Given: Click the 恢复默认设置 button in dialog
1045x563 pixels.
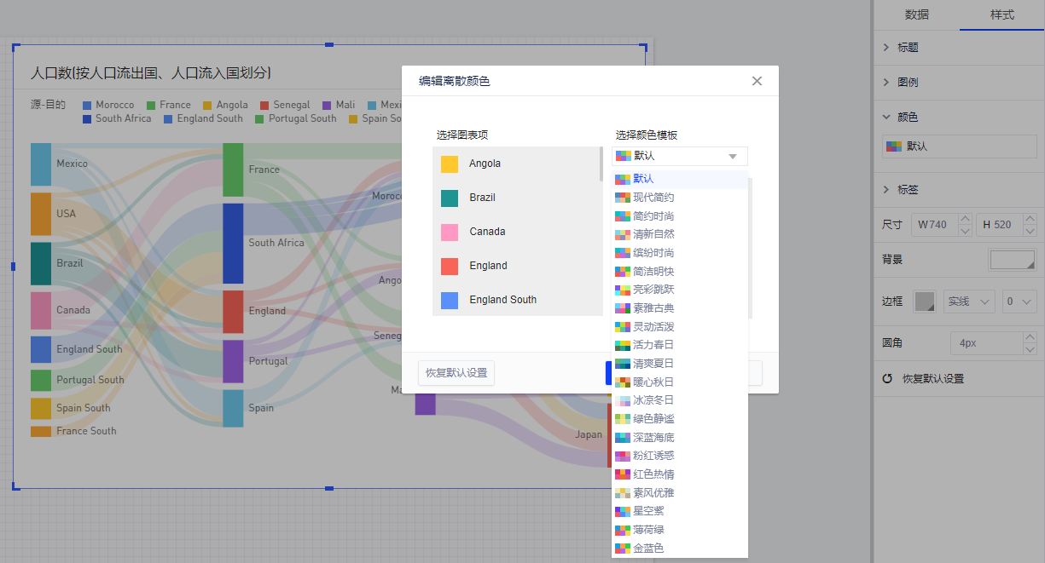Looking at the screenshot, I should [x=456, y=373].
